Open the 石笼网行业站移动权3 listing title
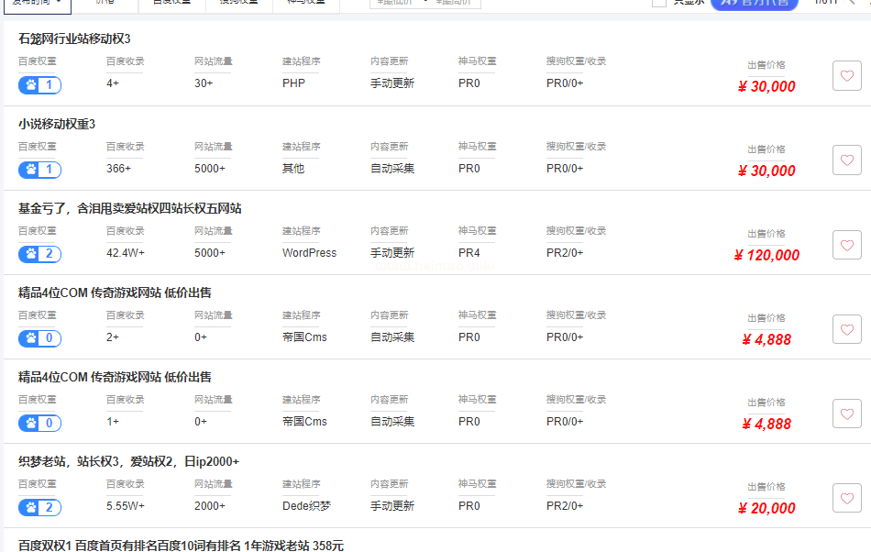The image size is (871, 552). pyautogui.click(x=74, y=39)
